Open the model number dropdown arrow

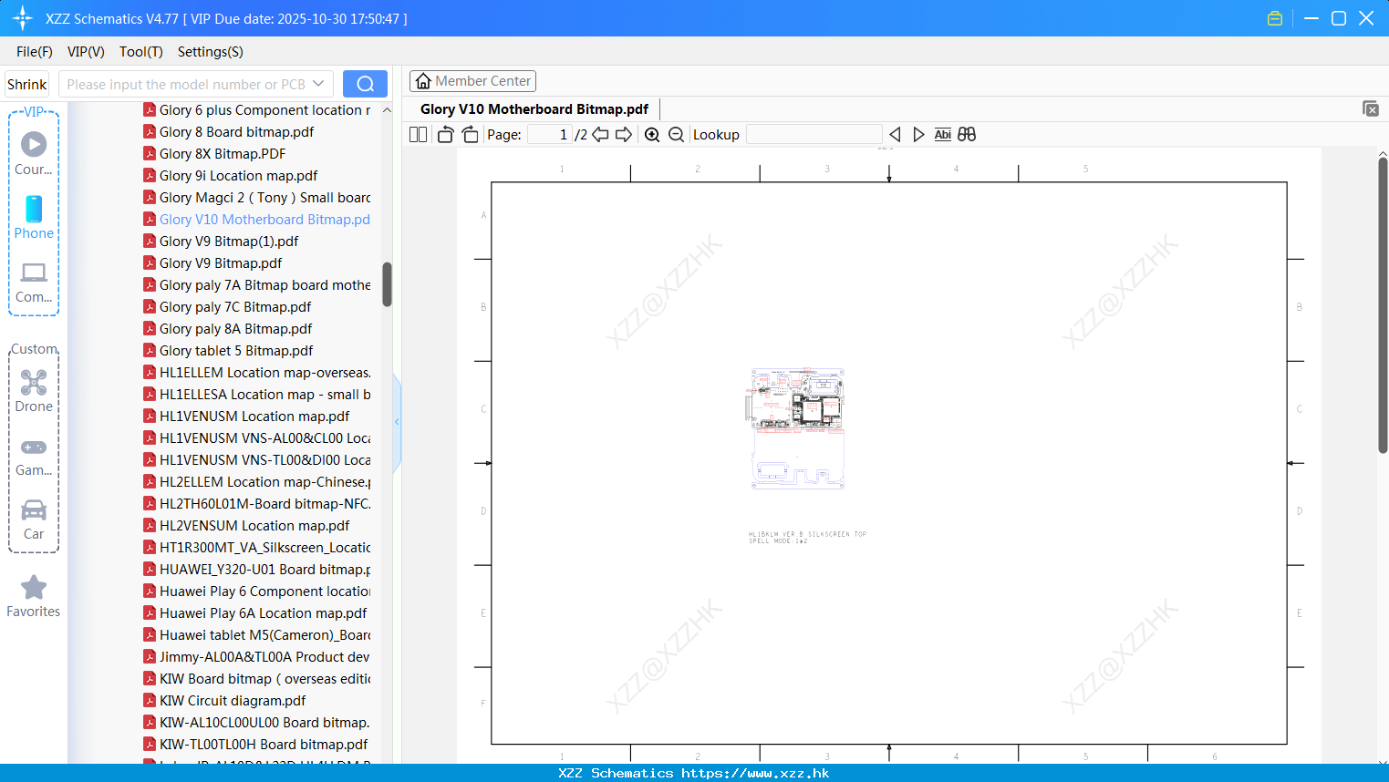tap(318, 84)
